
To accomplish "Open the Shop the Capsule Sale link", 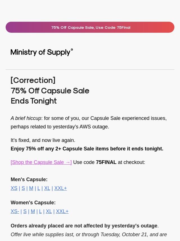I will click(41, 162).
